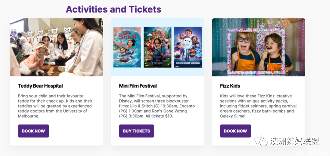Open the Lilo & Stitch movie poster
The image size is (330, 156).
[127, 47]
